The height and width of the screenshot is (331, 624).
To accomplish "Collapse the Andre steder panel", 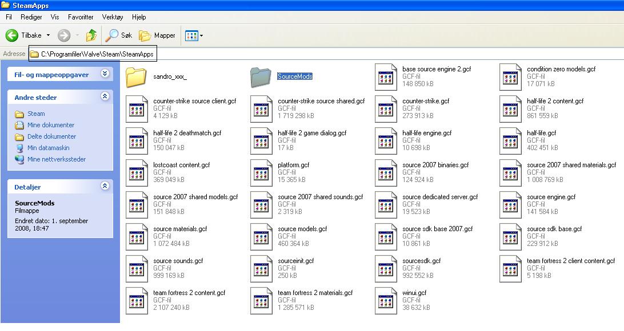I will [105, 96].
